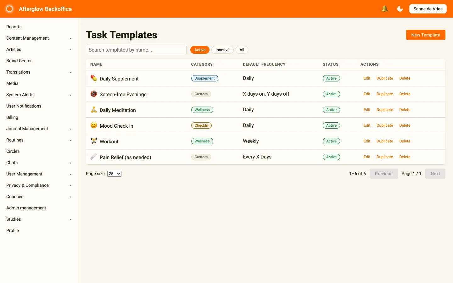
Task: Click the Pain Relief bandage icon
Action: (94, 157)
